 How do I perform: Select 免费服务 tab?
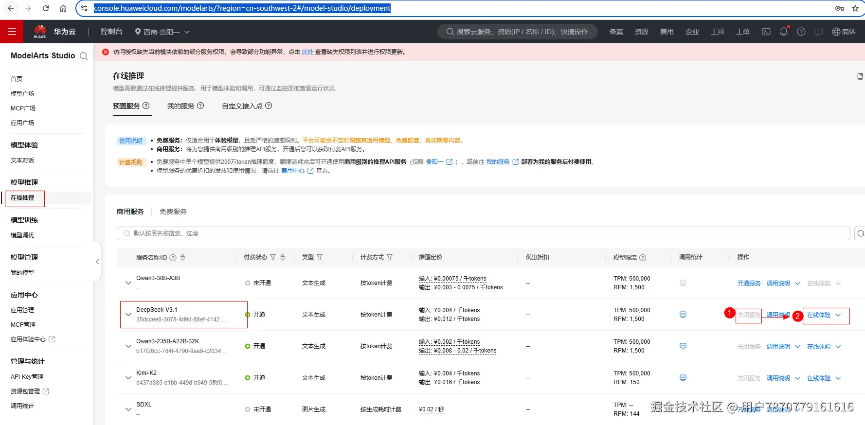173,212
